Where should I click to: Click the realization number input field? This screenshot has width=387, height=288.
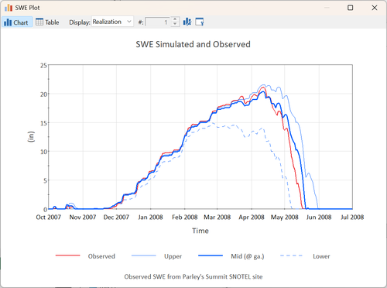(157, 22)
